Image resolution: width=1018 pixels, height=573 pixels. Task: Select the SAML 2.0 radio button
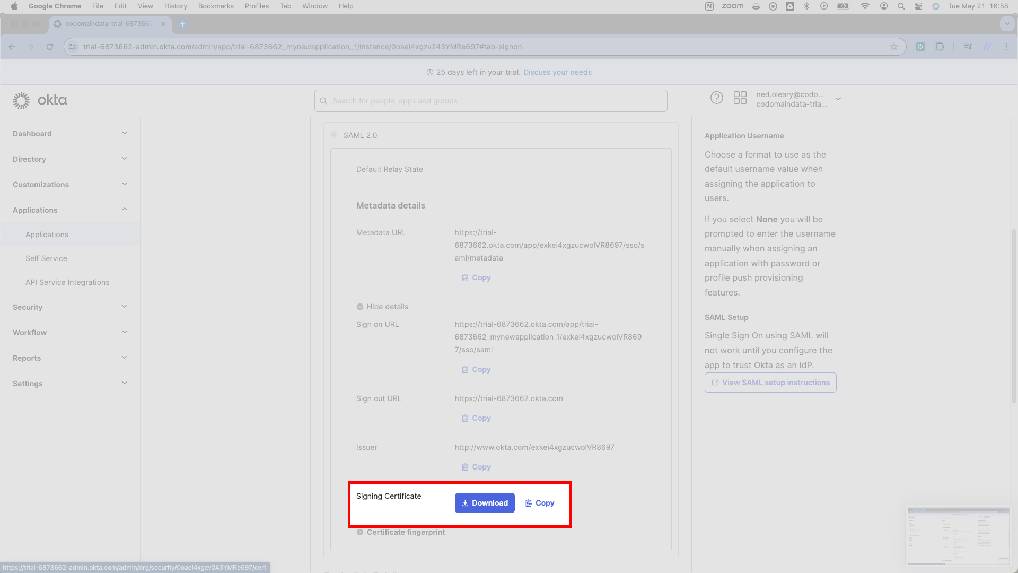(334, 135)
